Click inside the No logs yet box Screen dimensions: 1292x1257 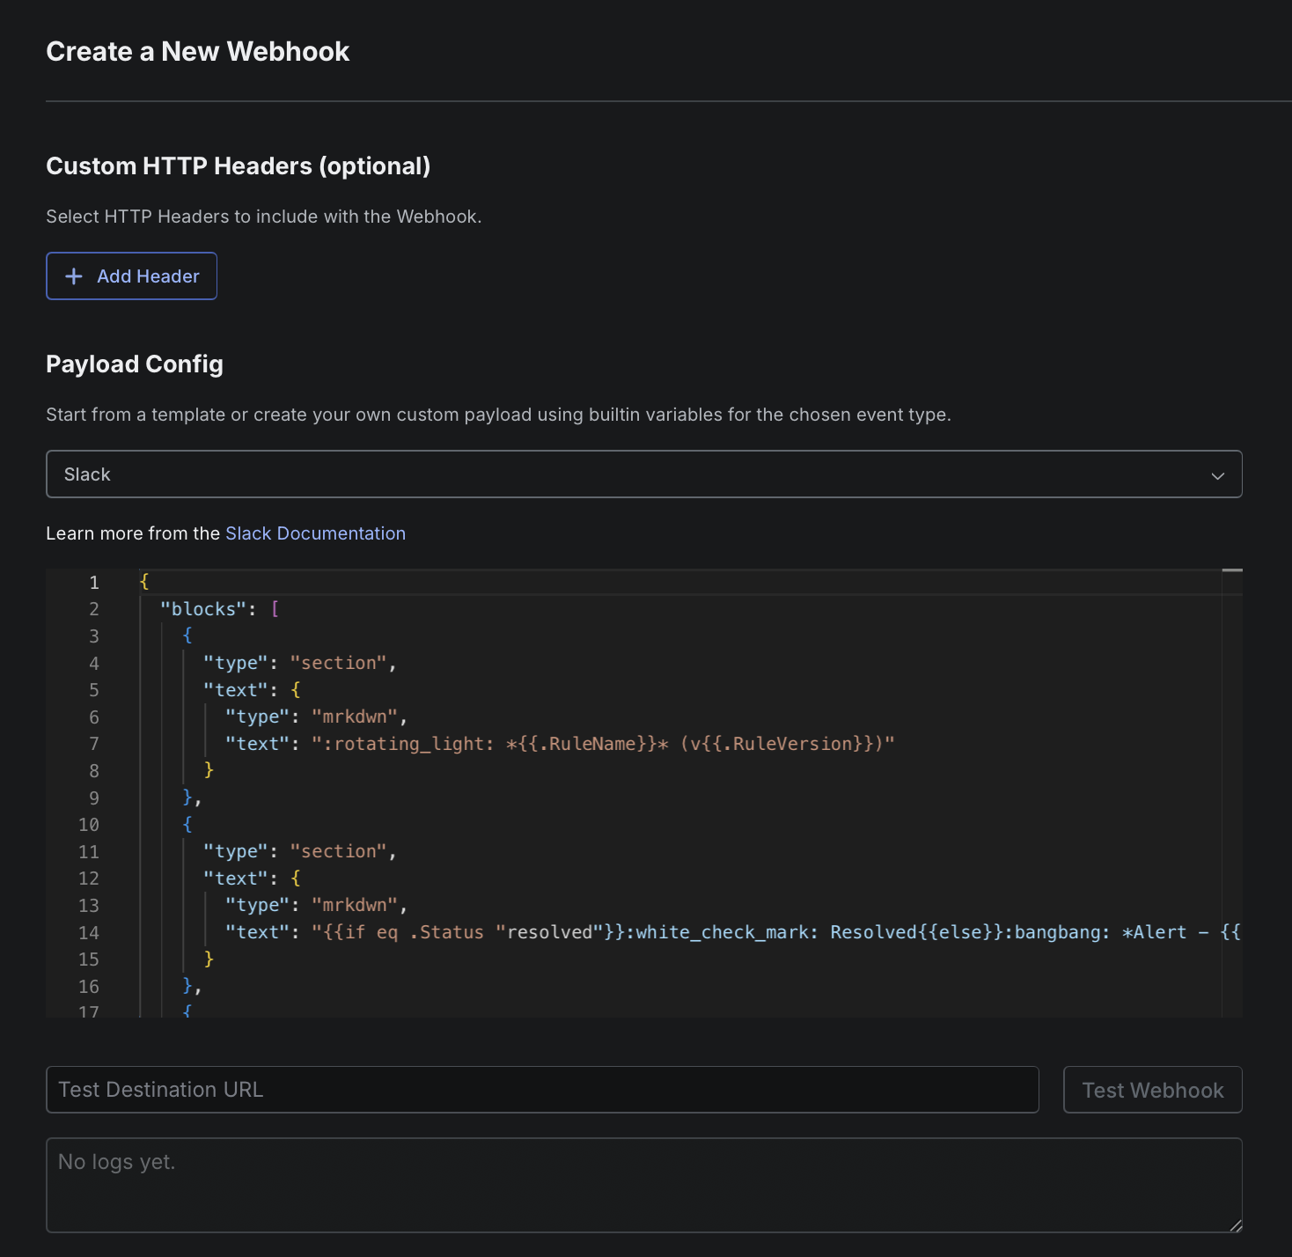click(x=644, y=1184)
